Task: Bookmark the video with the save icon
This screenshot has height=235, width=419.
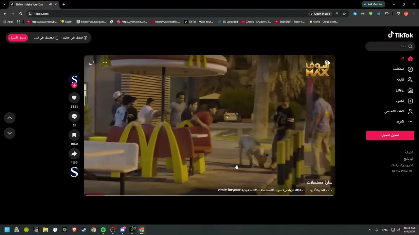Action: [74, 135]
